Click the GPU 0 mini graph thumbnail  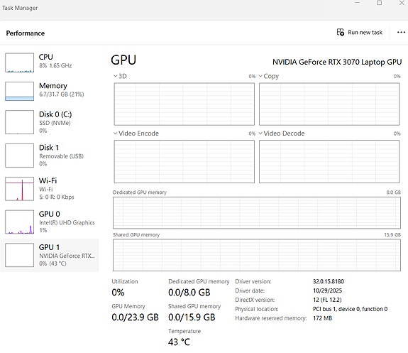(x=20, y=222)
